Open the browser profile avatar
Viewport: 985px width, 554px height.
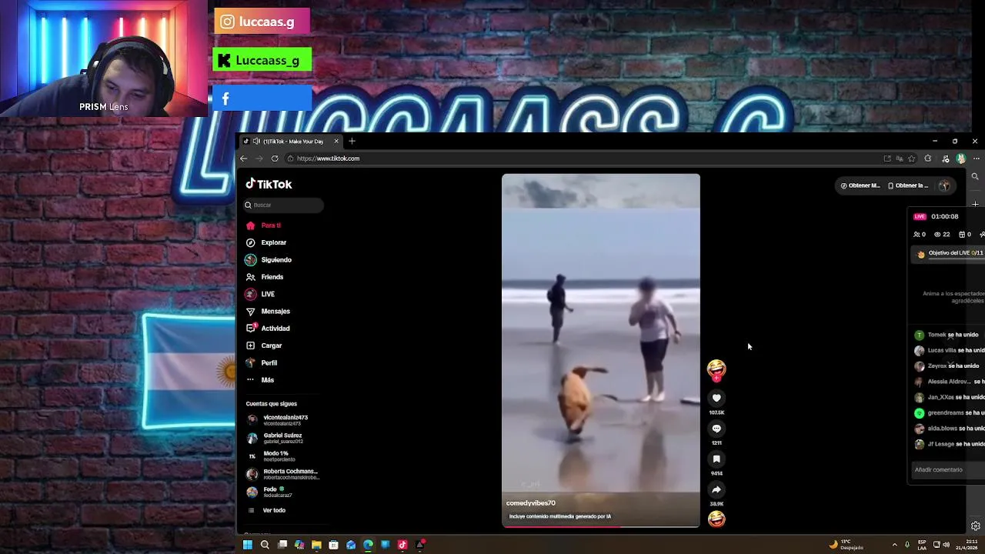pos(960,159)
